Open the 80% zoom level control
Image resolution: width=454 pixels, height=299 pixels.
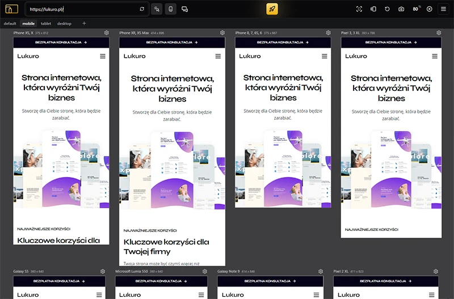tap(416, 9)
